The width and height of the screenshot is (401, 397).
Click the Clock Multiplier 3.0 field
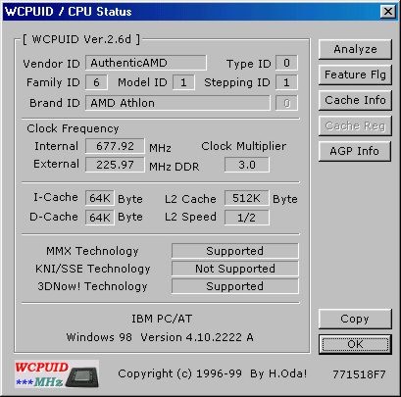pyautogui.click(x=247, y=165)
